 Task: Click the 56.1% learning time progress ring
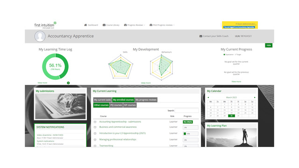click(55, 66)
